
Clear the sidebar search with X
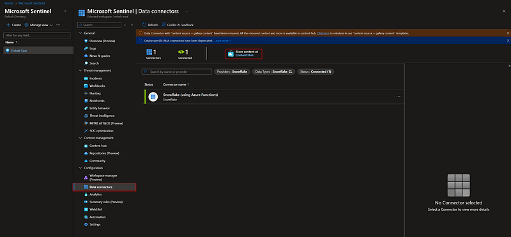point(125,25)
